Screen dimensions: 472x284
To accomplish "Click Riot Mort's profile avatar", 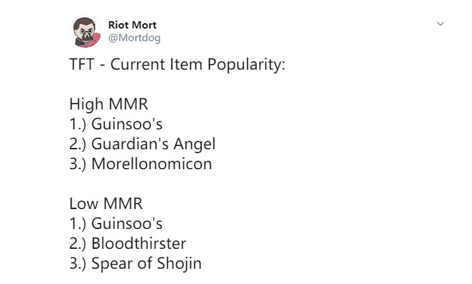I will [86, 32].
